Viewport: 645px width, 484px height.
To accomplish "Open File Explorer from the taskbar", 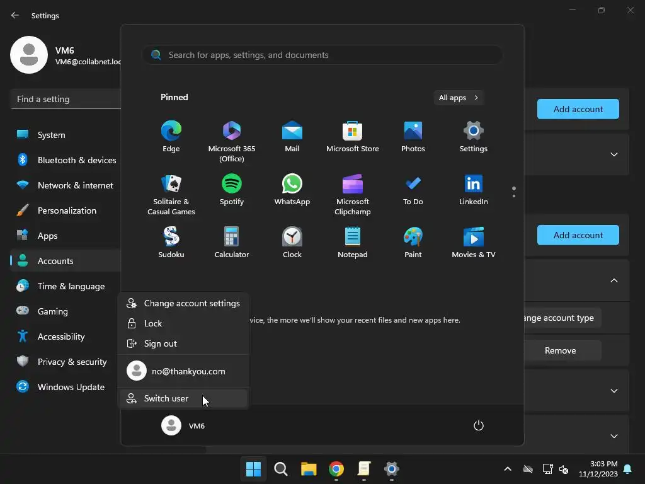I will [309, 469].
